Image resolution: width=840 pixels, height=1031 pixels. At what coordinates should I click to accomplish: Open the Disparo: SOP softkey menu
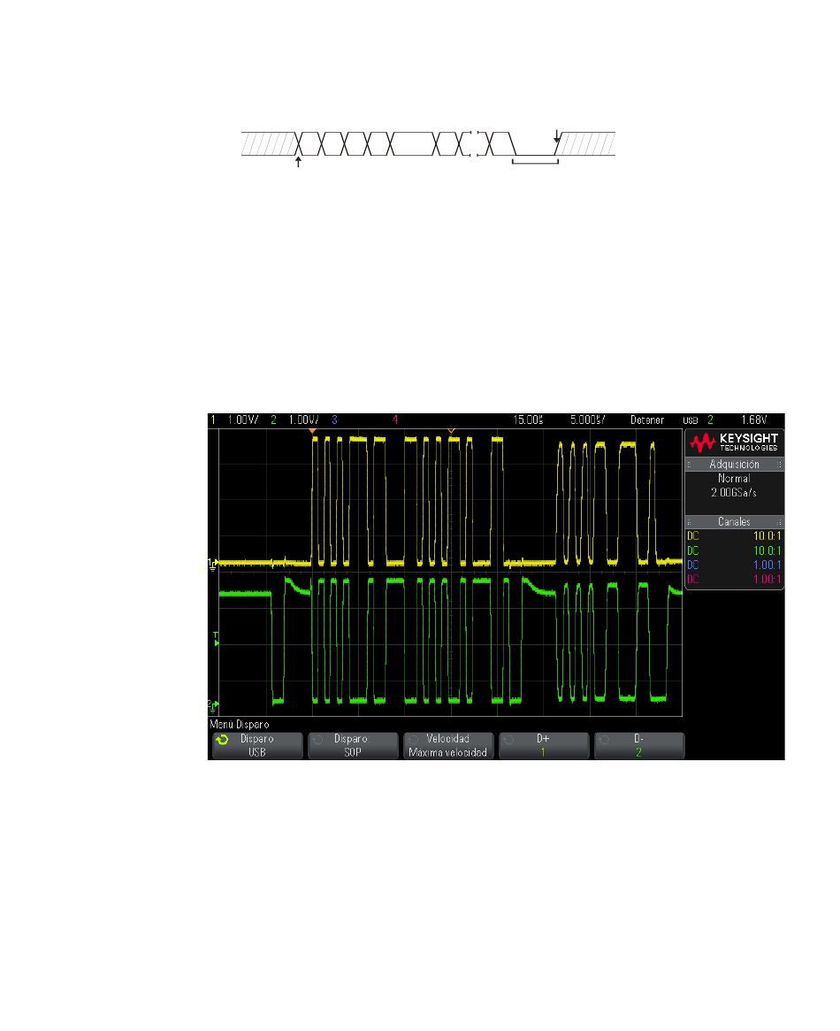(x=353, y=746)
